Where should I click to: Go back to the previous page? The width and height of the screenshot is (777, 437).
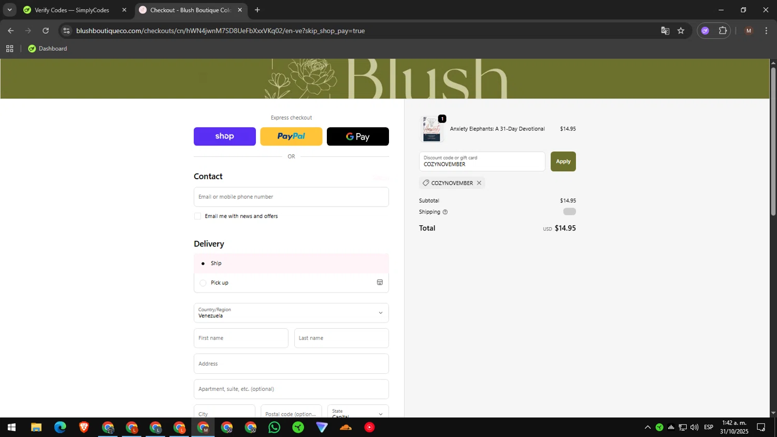11,31
